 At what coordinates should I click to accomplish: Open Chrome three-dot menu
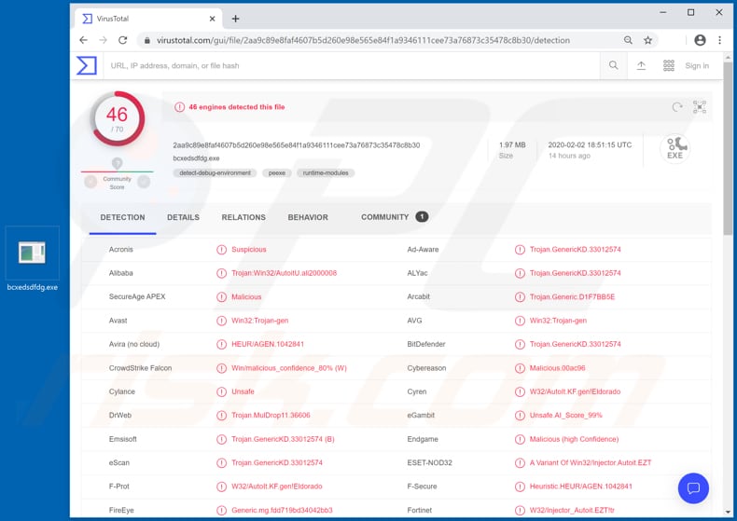click(x=719, y=40)
